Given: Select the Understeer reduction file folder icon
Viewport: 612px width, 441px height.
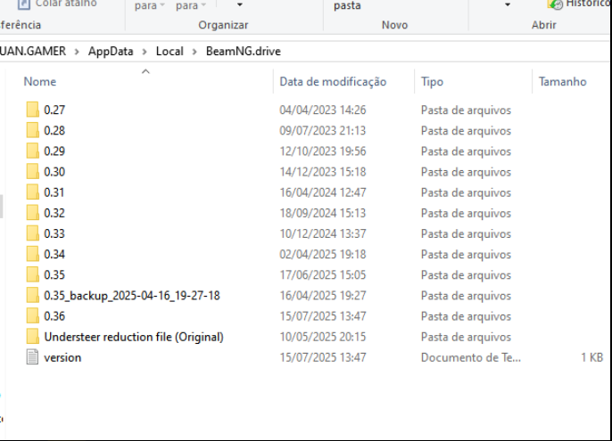Looking at the screenshot, I should coord(33,337).
